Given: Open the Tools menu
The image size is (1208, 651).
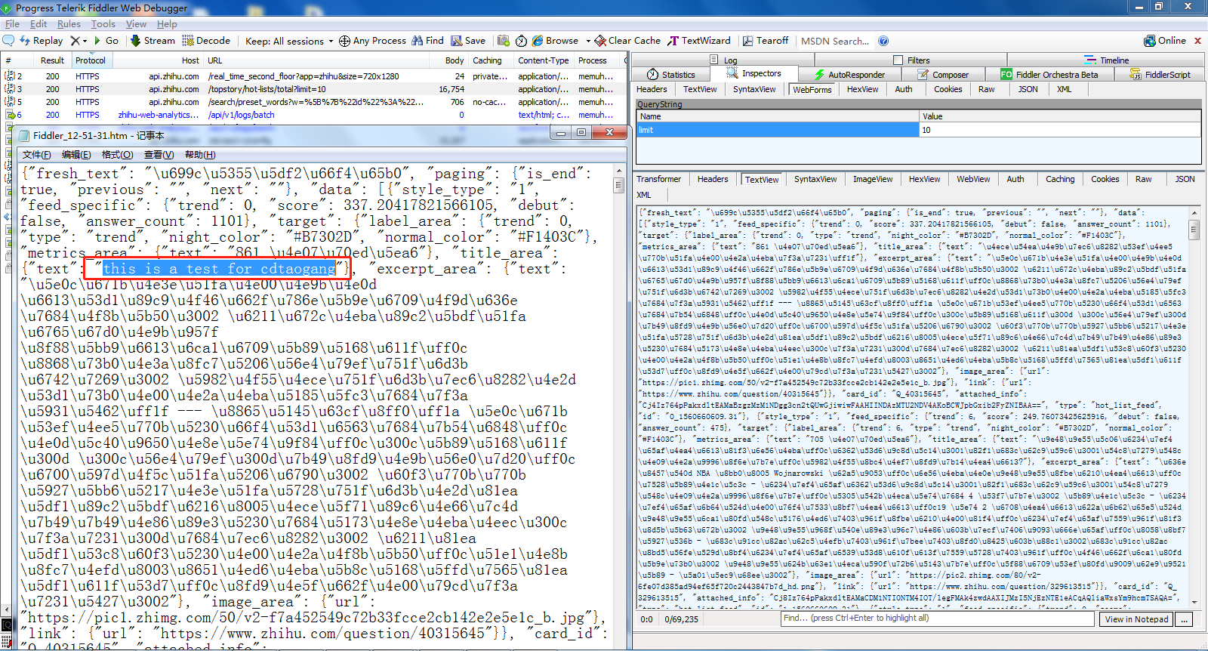Looking at the screenshot, I should 103,24.
